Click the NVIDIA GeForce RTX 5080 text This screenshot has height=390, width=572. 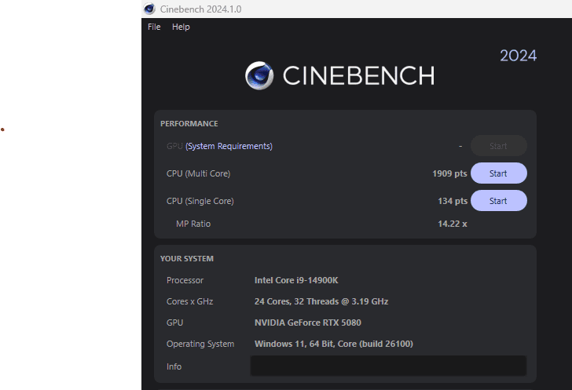308,323
